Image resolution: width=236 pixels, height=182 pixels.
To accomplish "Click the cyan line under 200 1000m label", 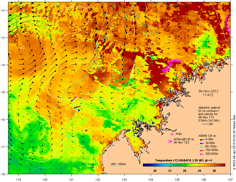I will tap(116, 166).
